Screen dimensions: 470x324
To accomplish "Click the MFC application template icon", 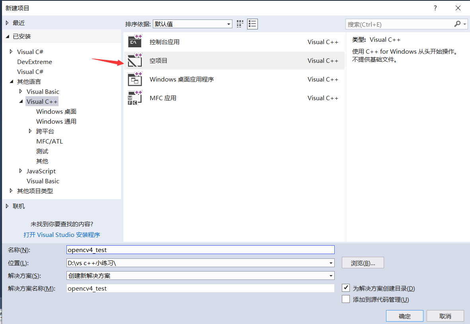I will coord(135,98).
